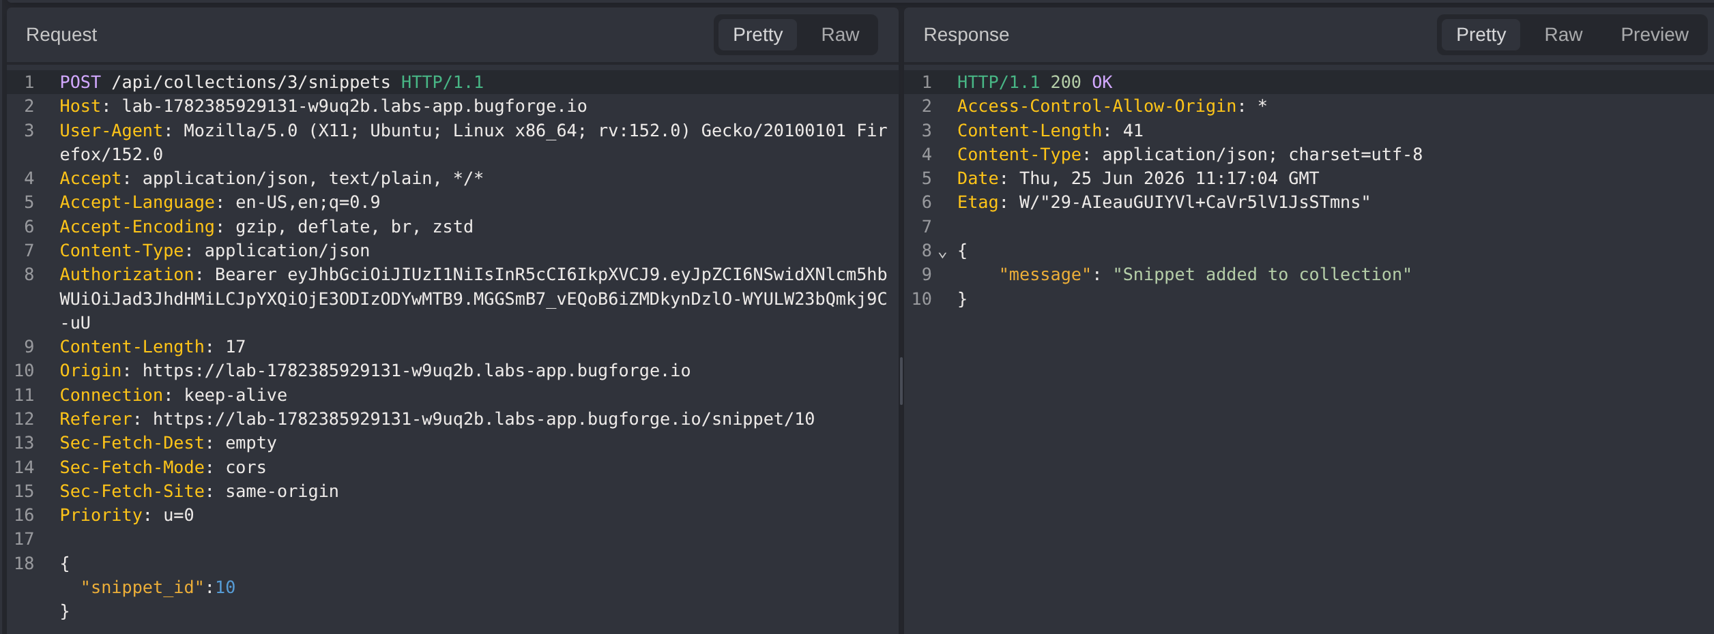
Task: Click the "snippet_id" key in request body
Action: coord(143,588)
